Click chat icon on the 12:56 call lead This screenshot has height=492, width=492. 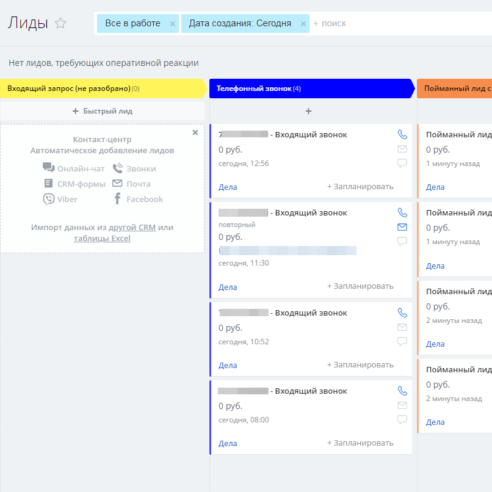coord(402,163)
